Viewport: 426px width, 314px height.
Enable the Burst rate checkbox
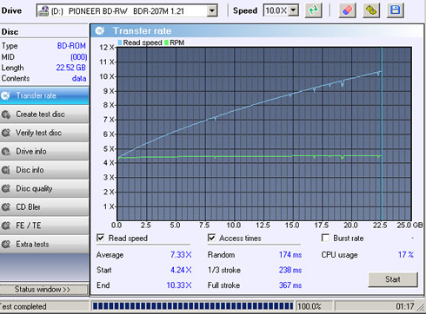click(325, 238)
